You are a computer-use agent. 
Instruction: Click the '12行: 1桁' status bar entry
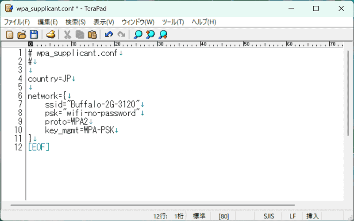point(168,216)
